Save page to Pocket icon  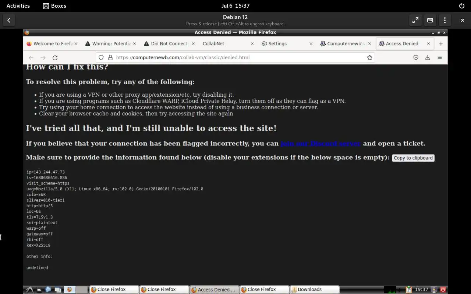416,58
